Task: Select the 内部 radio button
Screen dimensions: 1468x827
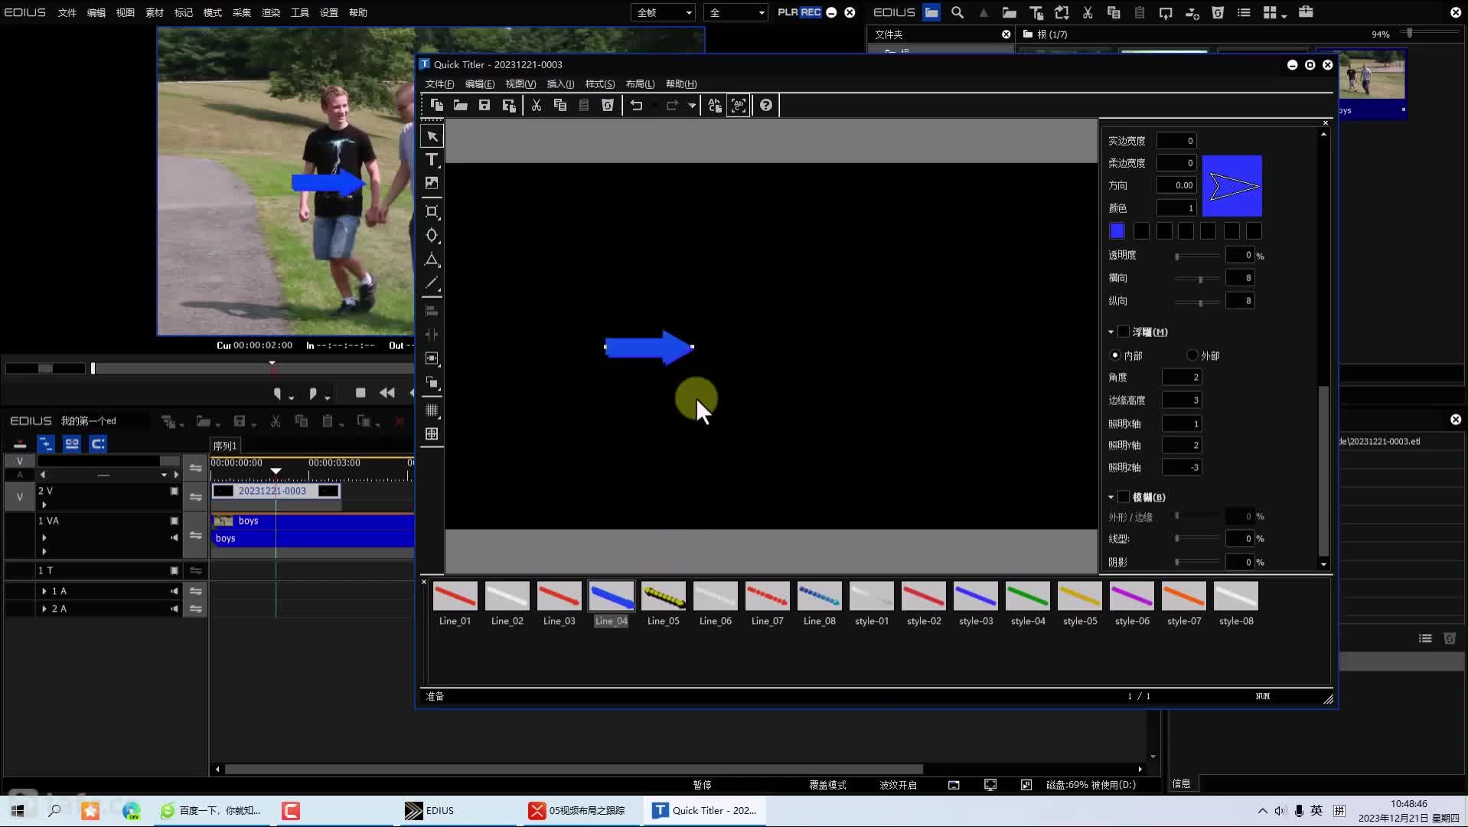Action: coord(1114,355)
